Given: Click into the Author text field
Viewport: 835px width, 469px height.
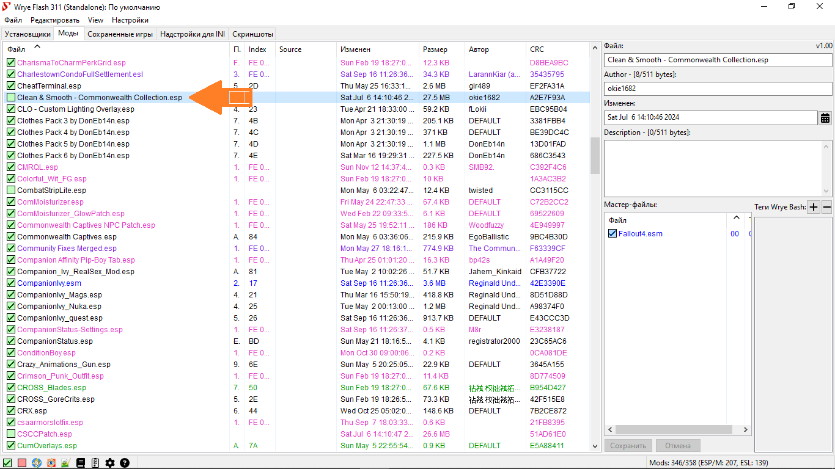Looking at the screenshot, I should pos(718,89).
